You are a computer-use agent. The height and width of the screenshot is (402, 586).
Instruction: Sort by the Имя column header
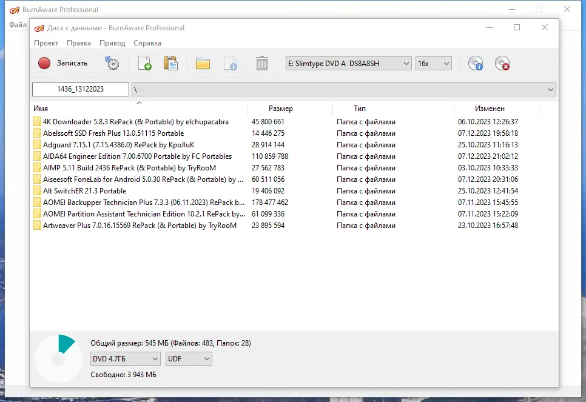(139, 109)
